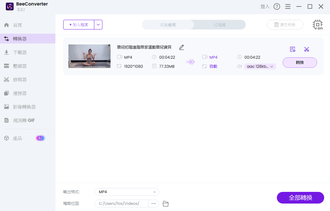Viewport: 330px width, 211px height.
Task: Expand the add file dropdown arrow
Action: point(98,25)
